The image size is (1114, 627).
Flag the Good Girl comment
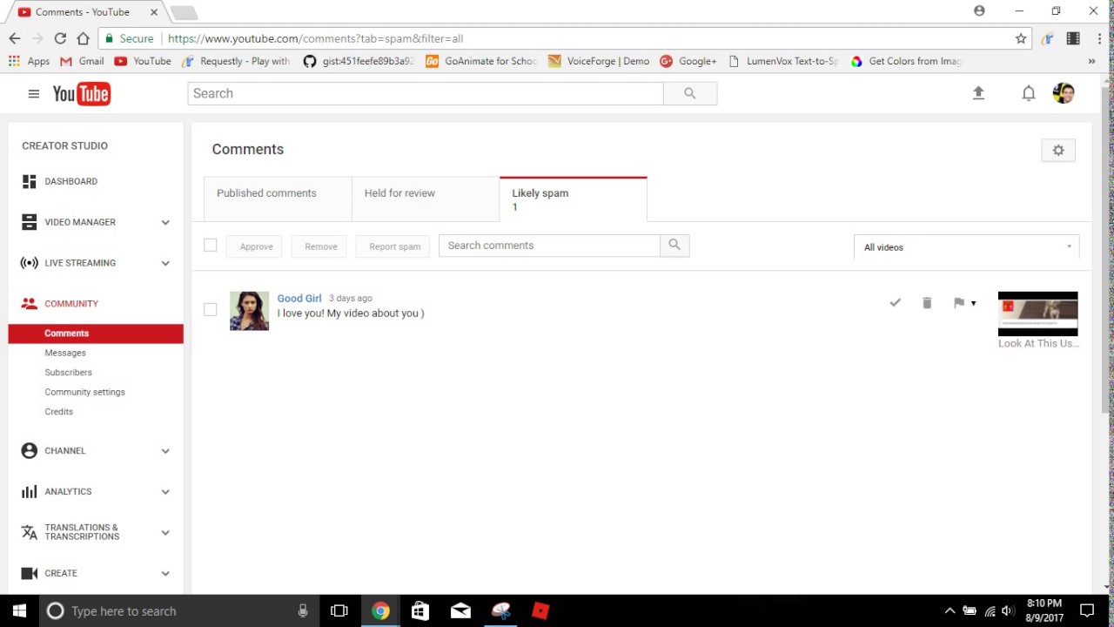coord(959,302)
